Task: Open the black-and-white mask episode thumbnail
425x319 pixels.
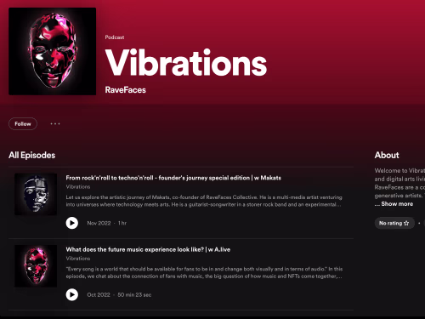Action: [36, 194]
